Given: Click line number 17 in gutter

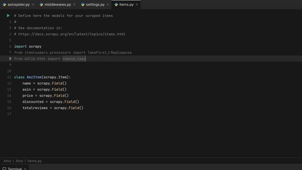Looking at the screenshot, I should click(x=9, y=114).
